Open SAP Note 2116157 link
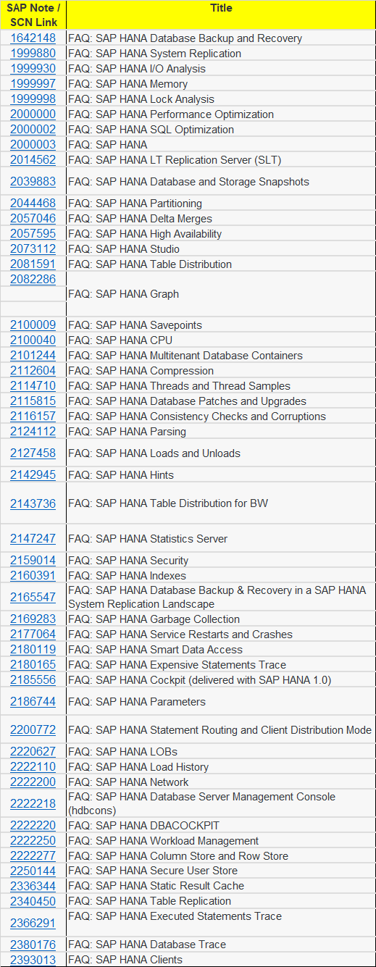This screenshot has height=967, width=376. (33, 416)
